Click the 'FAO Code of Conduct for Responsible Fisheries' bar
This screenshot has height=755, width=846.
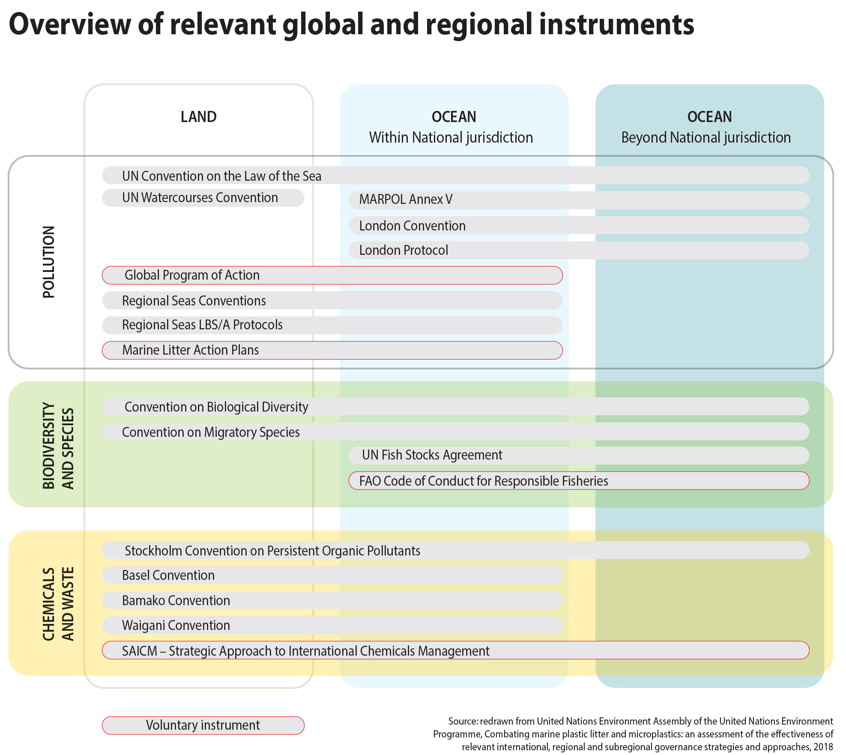click(579, 480)
